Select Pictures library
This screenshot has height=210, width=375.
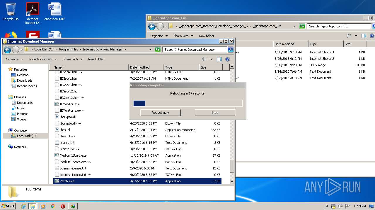pos(23,114)
